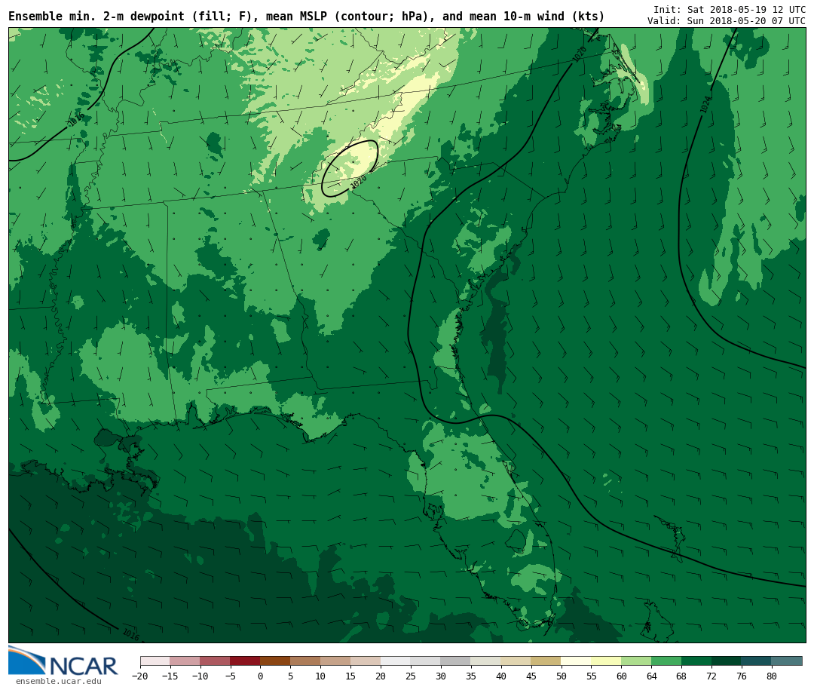Click the 1024 contour label
Image resolution: width=814 pixels, height=690 pixels.
tap(705, 104)
